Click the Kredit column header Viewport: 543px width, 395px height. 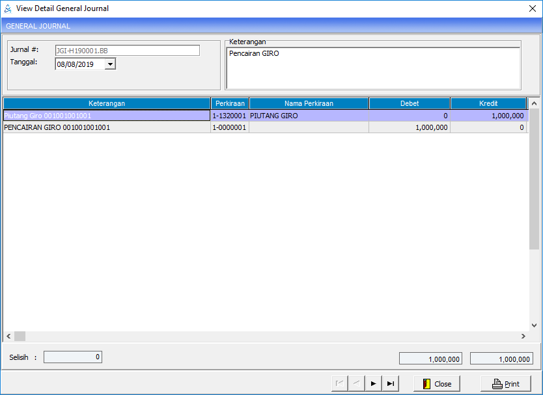tap(488, 103)
